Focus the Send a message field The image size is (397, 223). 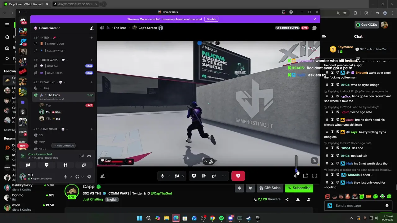pos(359,206)
